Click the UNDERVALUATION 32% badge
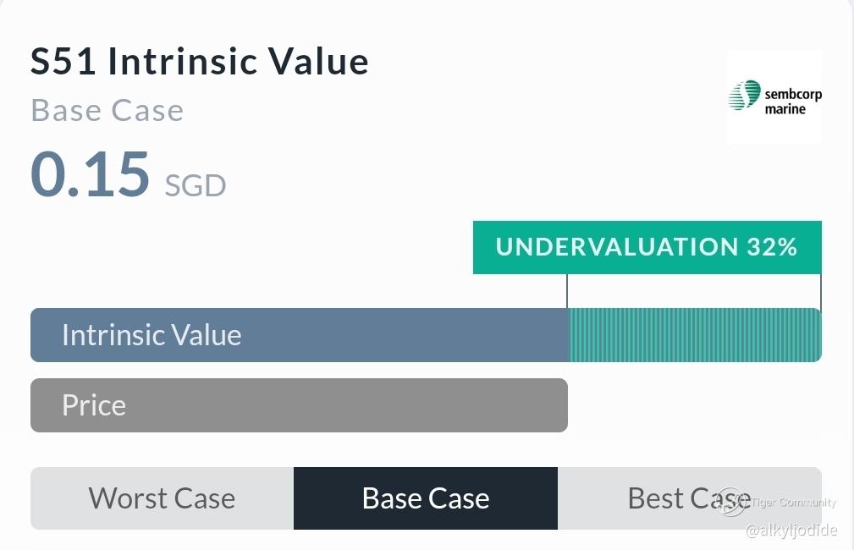This screenshot has width=854, height=550. [x=647, y=247]
